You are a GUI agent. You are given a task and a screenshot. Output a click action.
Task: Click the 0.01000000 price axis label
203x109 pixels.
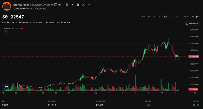pos(194,78)
